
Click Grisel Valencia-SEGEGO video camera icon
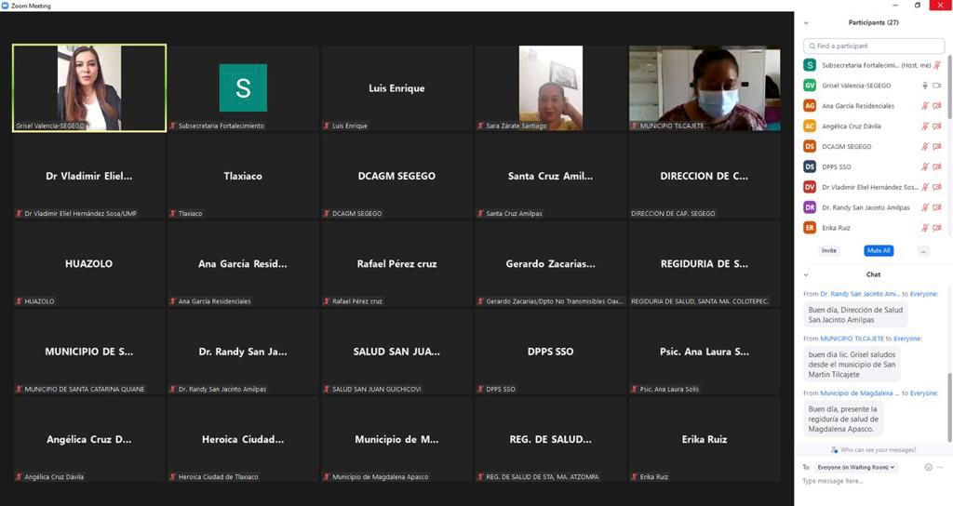(x=937, y=86)
